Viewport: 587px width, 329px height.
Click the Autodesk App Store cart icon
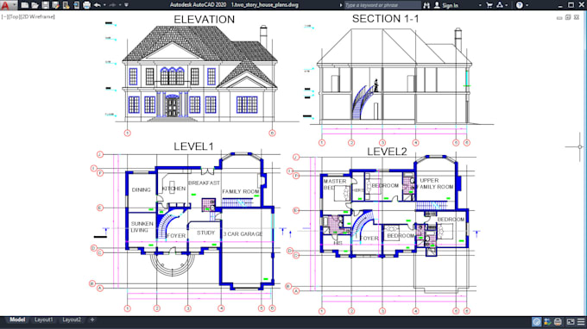[489, 5]
